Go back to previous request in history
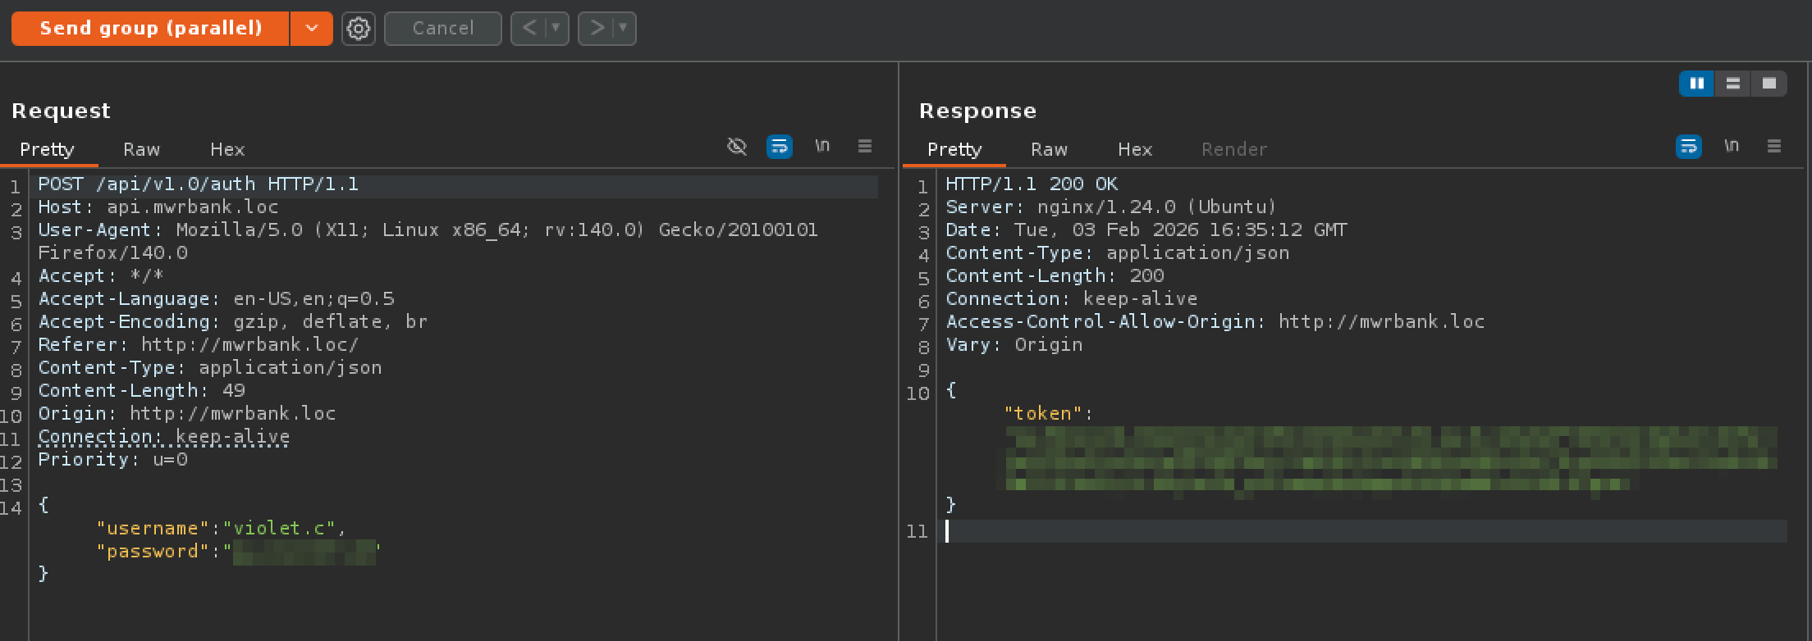 click(x=529, y=29)
